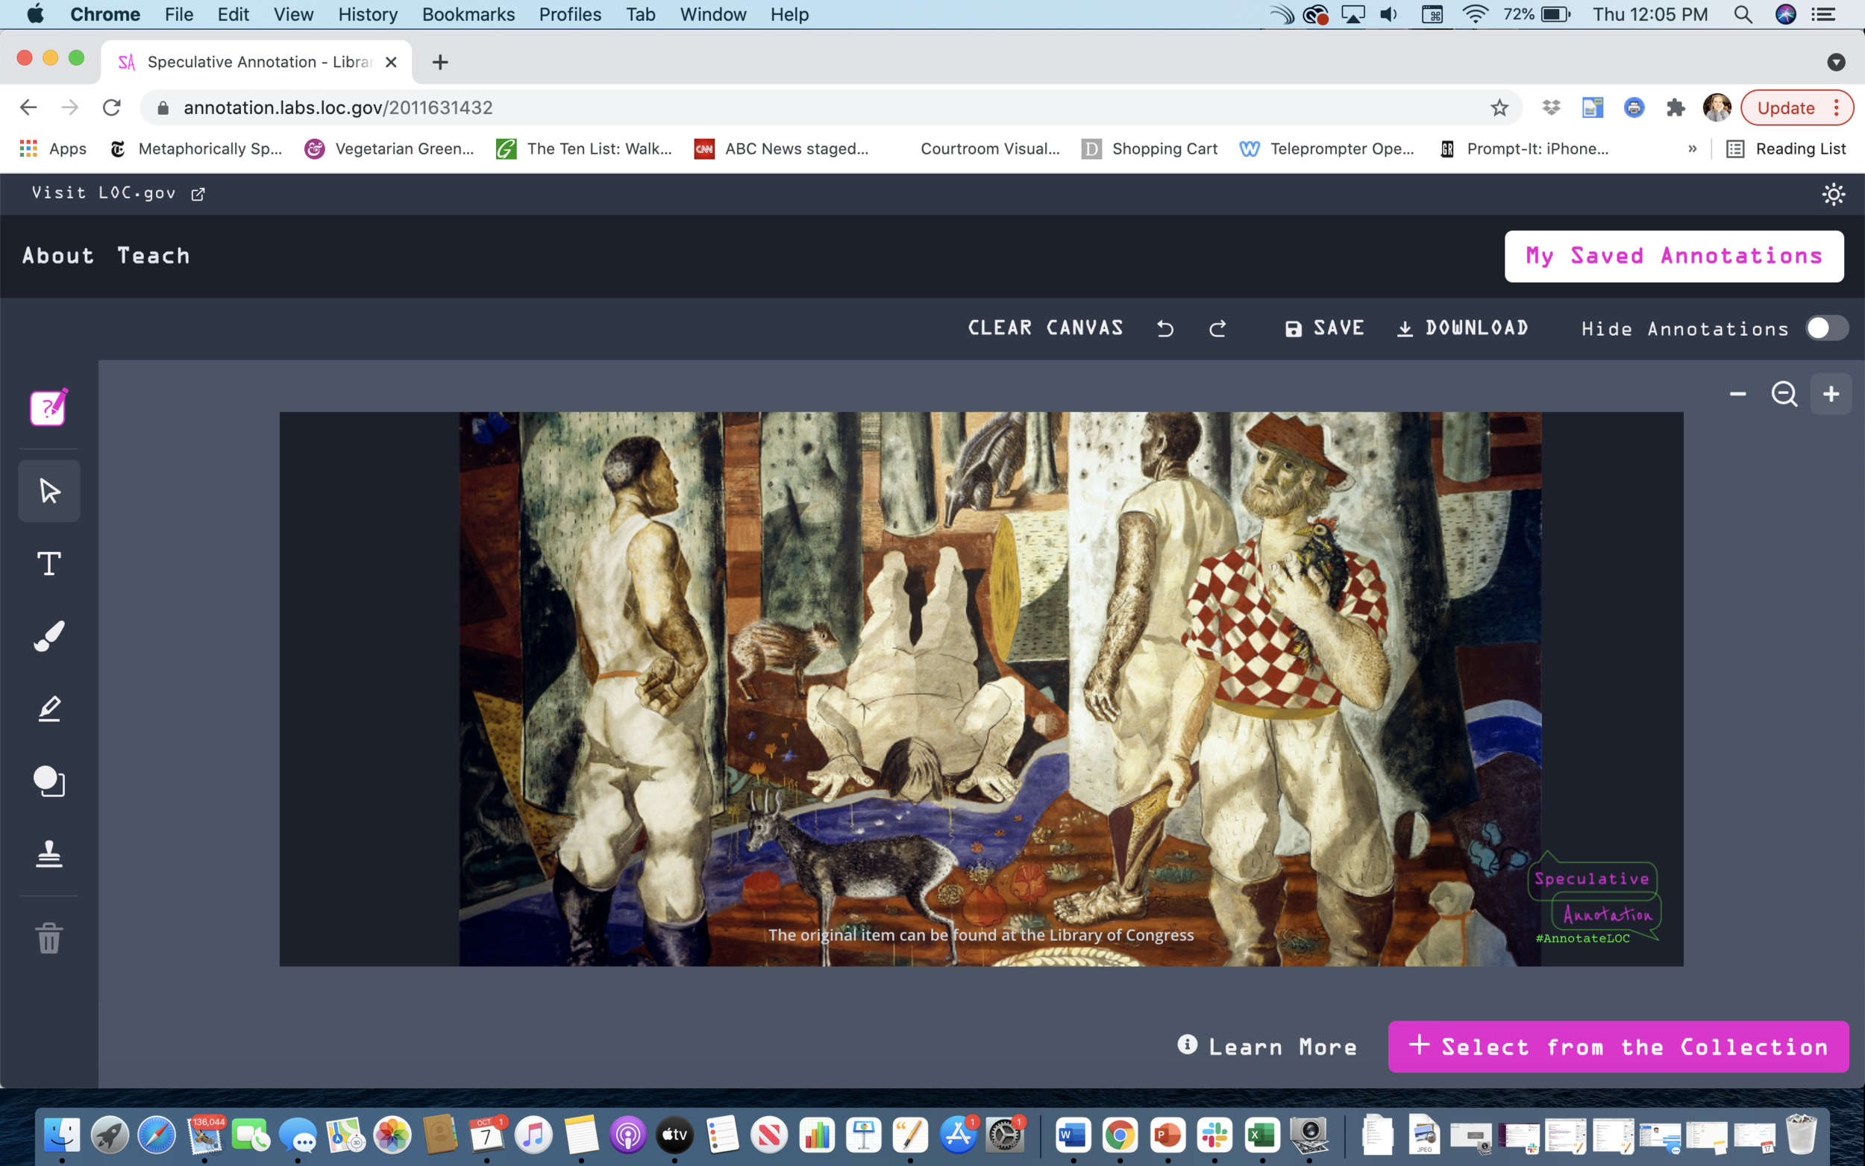Expand the hidden bookmarks overflow chevron

1692,149
